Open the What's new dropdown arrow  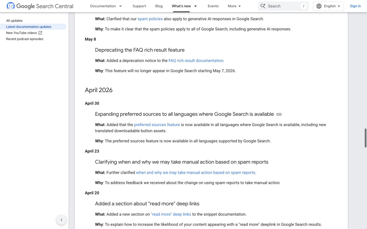coord(195,6)
